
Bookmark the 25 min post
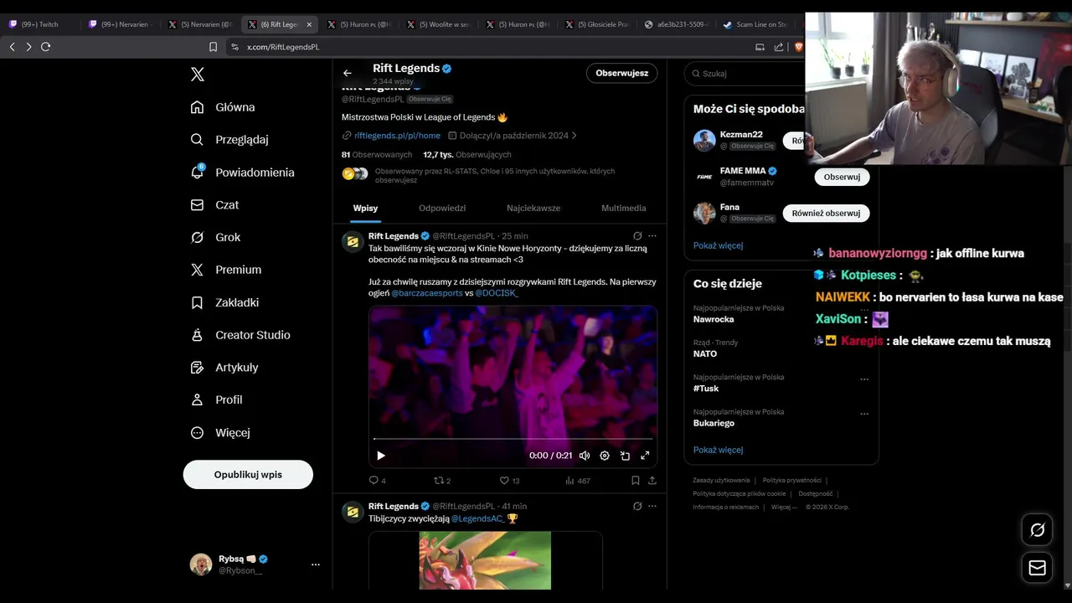pyautogui.click(x=636, y=481)
